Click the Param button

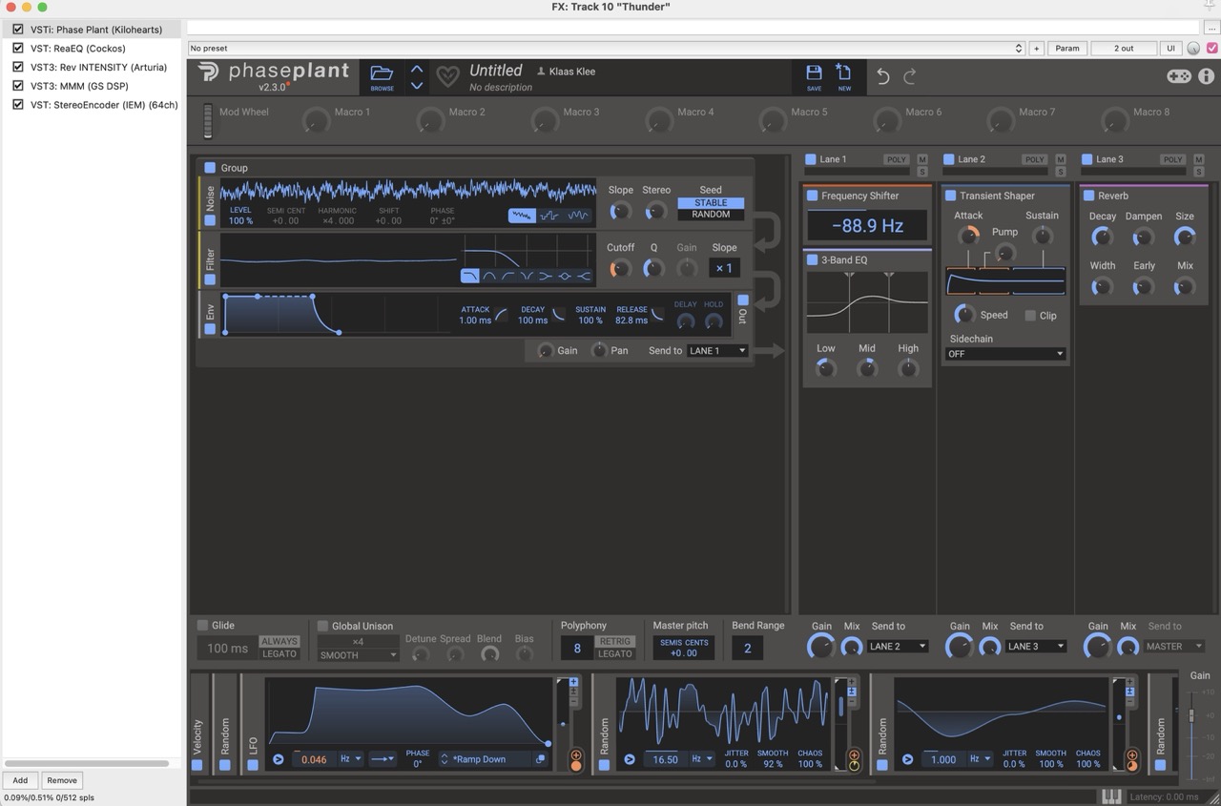click(1067, 48)
